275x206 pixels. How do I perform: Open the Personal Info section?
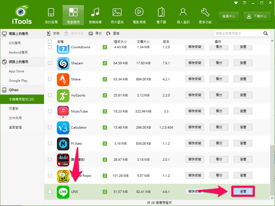click(x=183, y=16)
